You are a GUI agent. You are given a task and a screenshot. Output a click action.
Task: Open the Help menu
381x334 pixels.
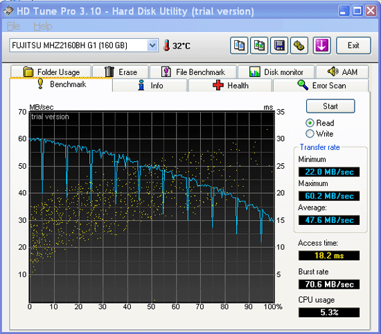pyautogui.click(x=43, y=26)
